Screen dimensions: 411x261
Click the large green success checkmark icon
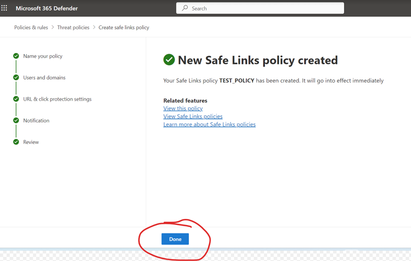pos(169,59)
